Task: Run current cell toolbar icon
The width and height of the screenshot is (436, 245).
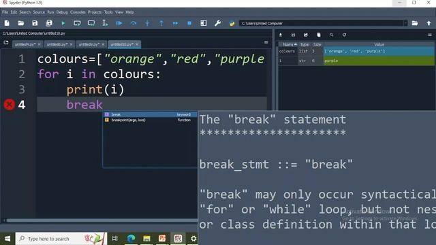Action: [77, 23]
